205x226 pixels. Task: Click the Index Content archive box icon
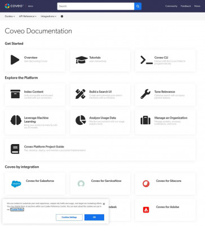15,94
